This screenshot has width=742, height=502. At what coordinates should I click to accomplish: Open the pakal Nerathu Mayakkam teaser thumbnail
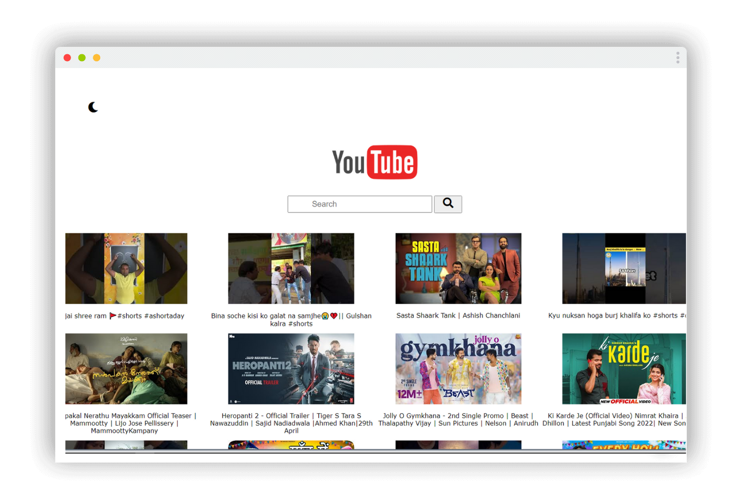(126, 369)
